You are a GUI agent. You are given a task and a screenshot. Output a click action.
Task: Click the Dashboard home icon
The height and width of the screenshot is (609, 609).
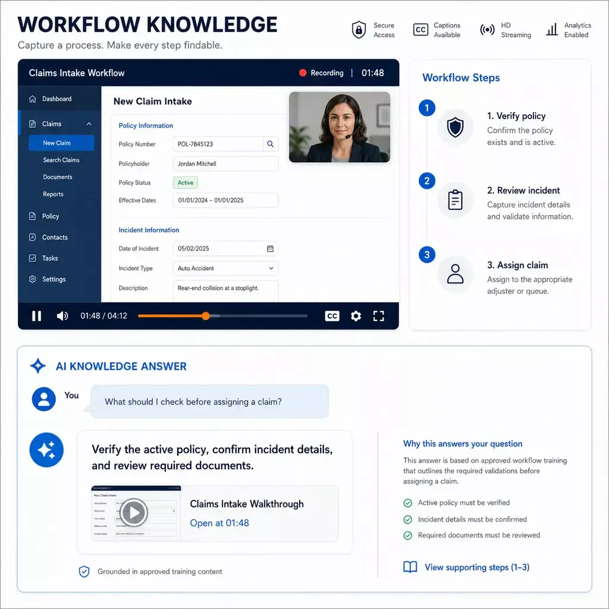(33, 99)
